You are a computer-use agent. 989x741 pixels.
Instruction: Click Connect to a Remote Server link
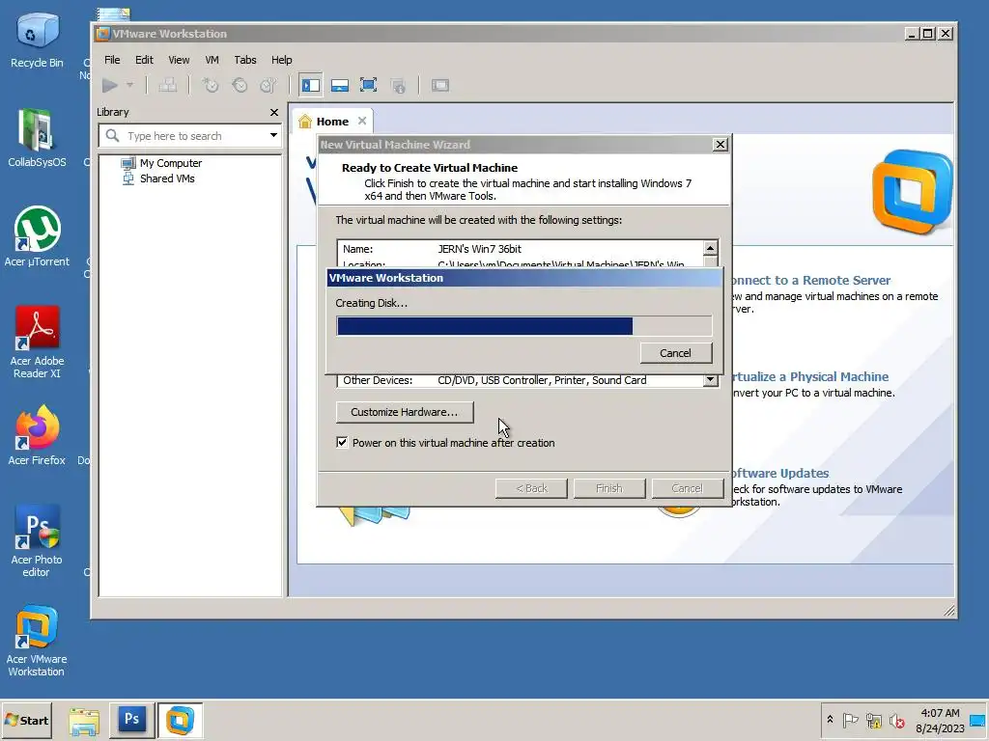pyautogui.click(x=811, y=281)
